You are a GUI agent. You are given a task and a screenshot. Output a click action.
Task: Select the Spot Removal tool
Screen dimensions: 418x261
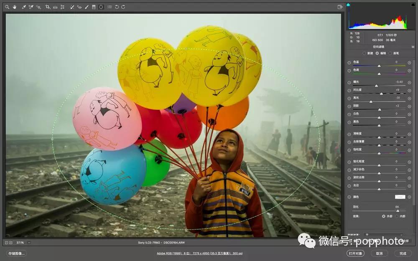pos(72,7)
